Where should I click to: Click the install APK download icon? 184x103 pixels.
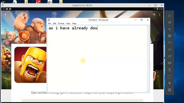(169, 70)
